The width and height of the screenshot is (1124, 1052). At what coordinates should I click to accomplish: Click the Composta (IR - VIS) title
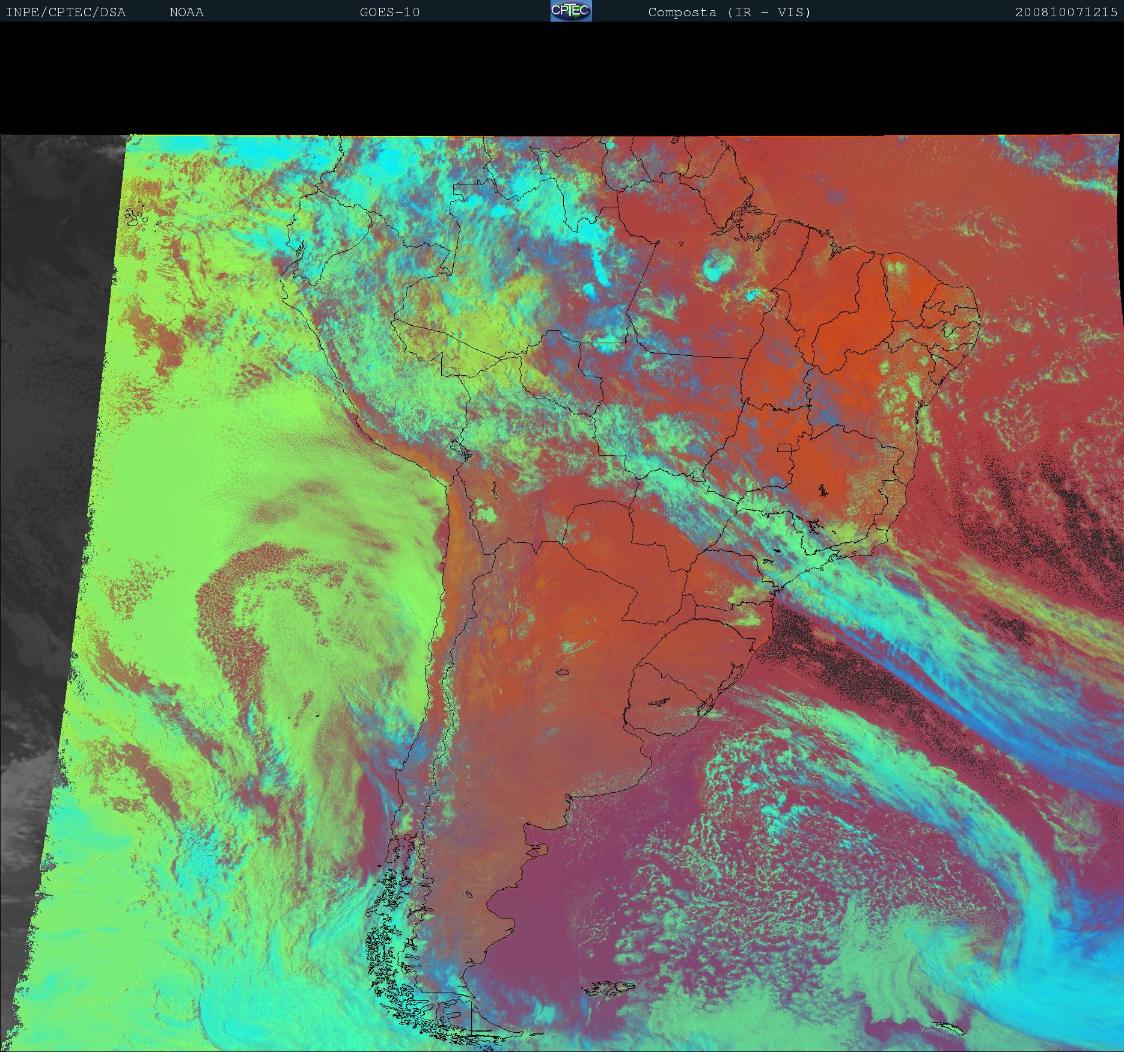[x=729, y=12]
